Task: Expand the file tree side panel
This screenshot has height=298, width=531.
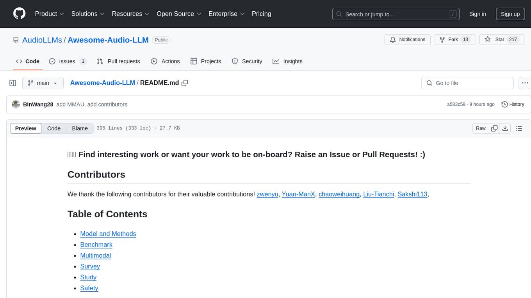Action: pos(13,83)
